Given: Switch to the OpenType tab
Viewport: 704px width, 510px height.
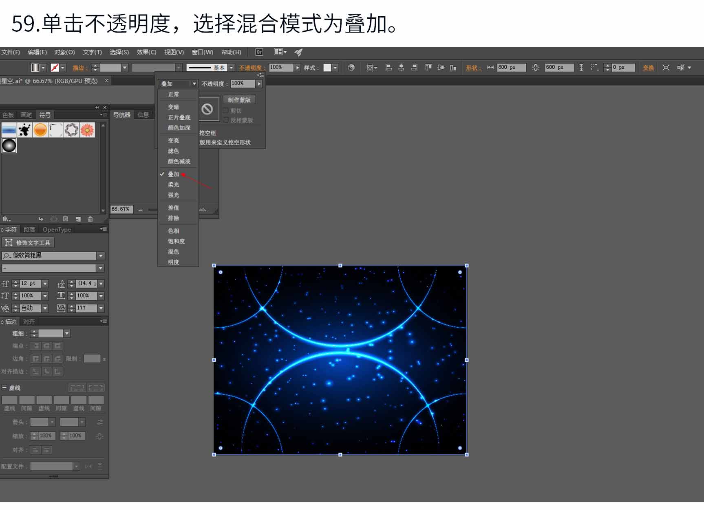Looking at the screenshot, I should (x=57, y=230).
